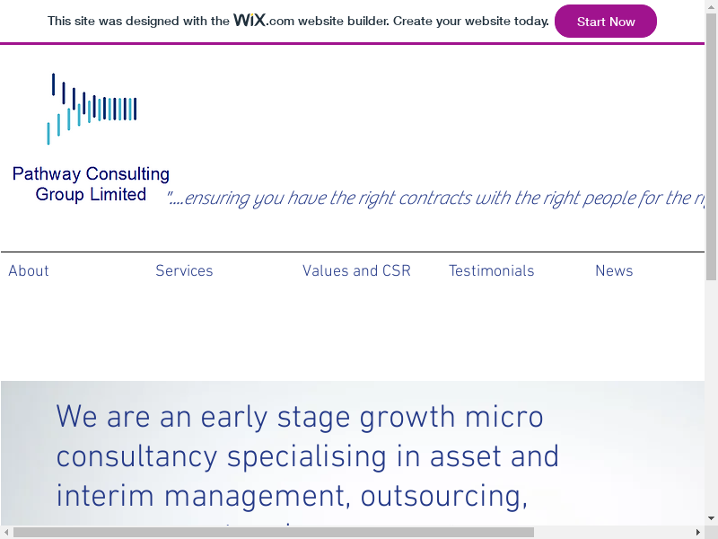
Task: Click the vertical scrollbar up arrow
Action: [x=711, y=6]
